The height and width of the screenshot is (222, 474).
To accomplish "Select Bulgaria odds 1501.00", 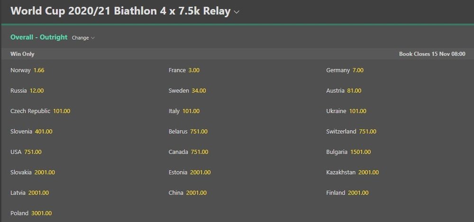I will tap(360, 152).
